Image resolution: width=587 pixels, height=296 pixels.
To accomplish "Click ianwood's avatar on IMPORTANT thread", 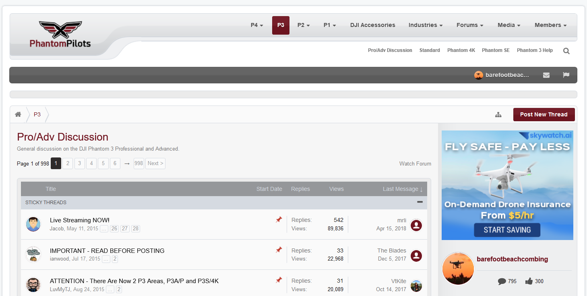I will coord(33,255).
